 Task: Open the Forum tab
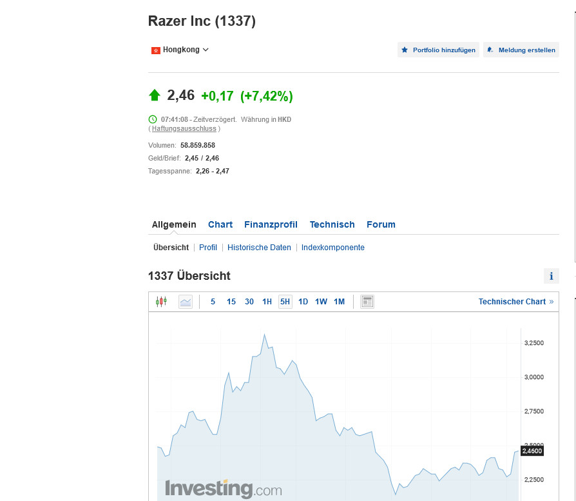pos(381,224)
